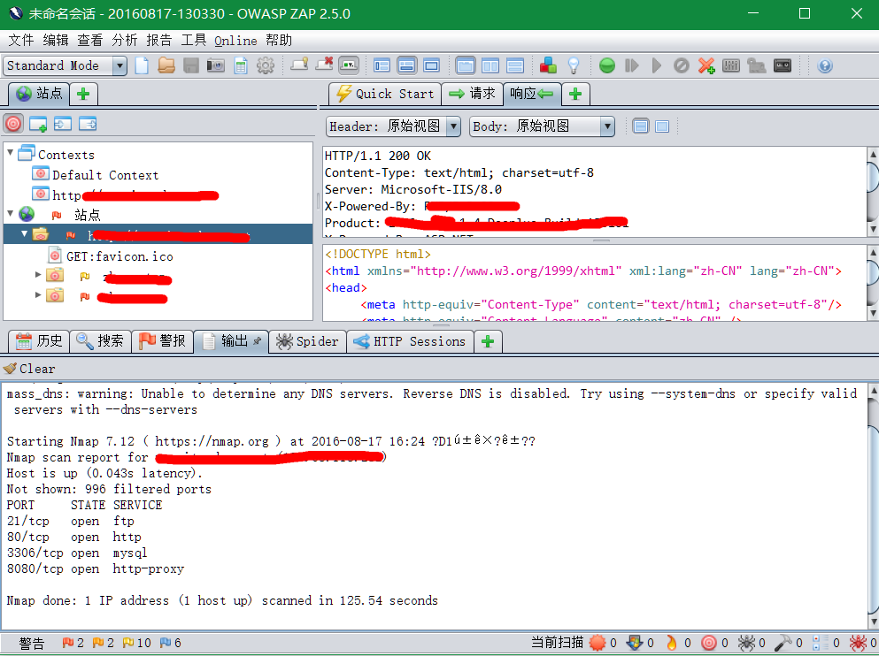The height and width of the screenshot is (656, 879).
Task: Open the 分析 menu
Action: (x=125, y=41)
